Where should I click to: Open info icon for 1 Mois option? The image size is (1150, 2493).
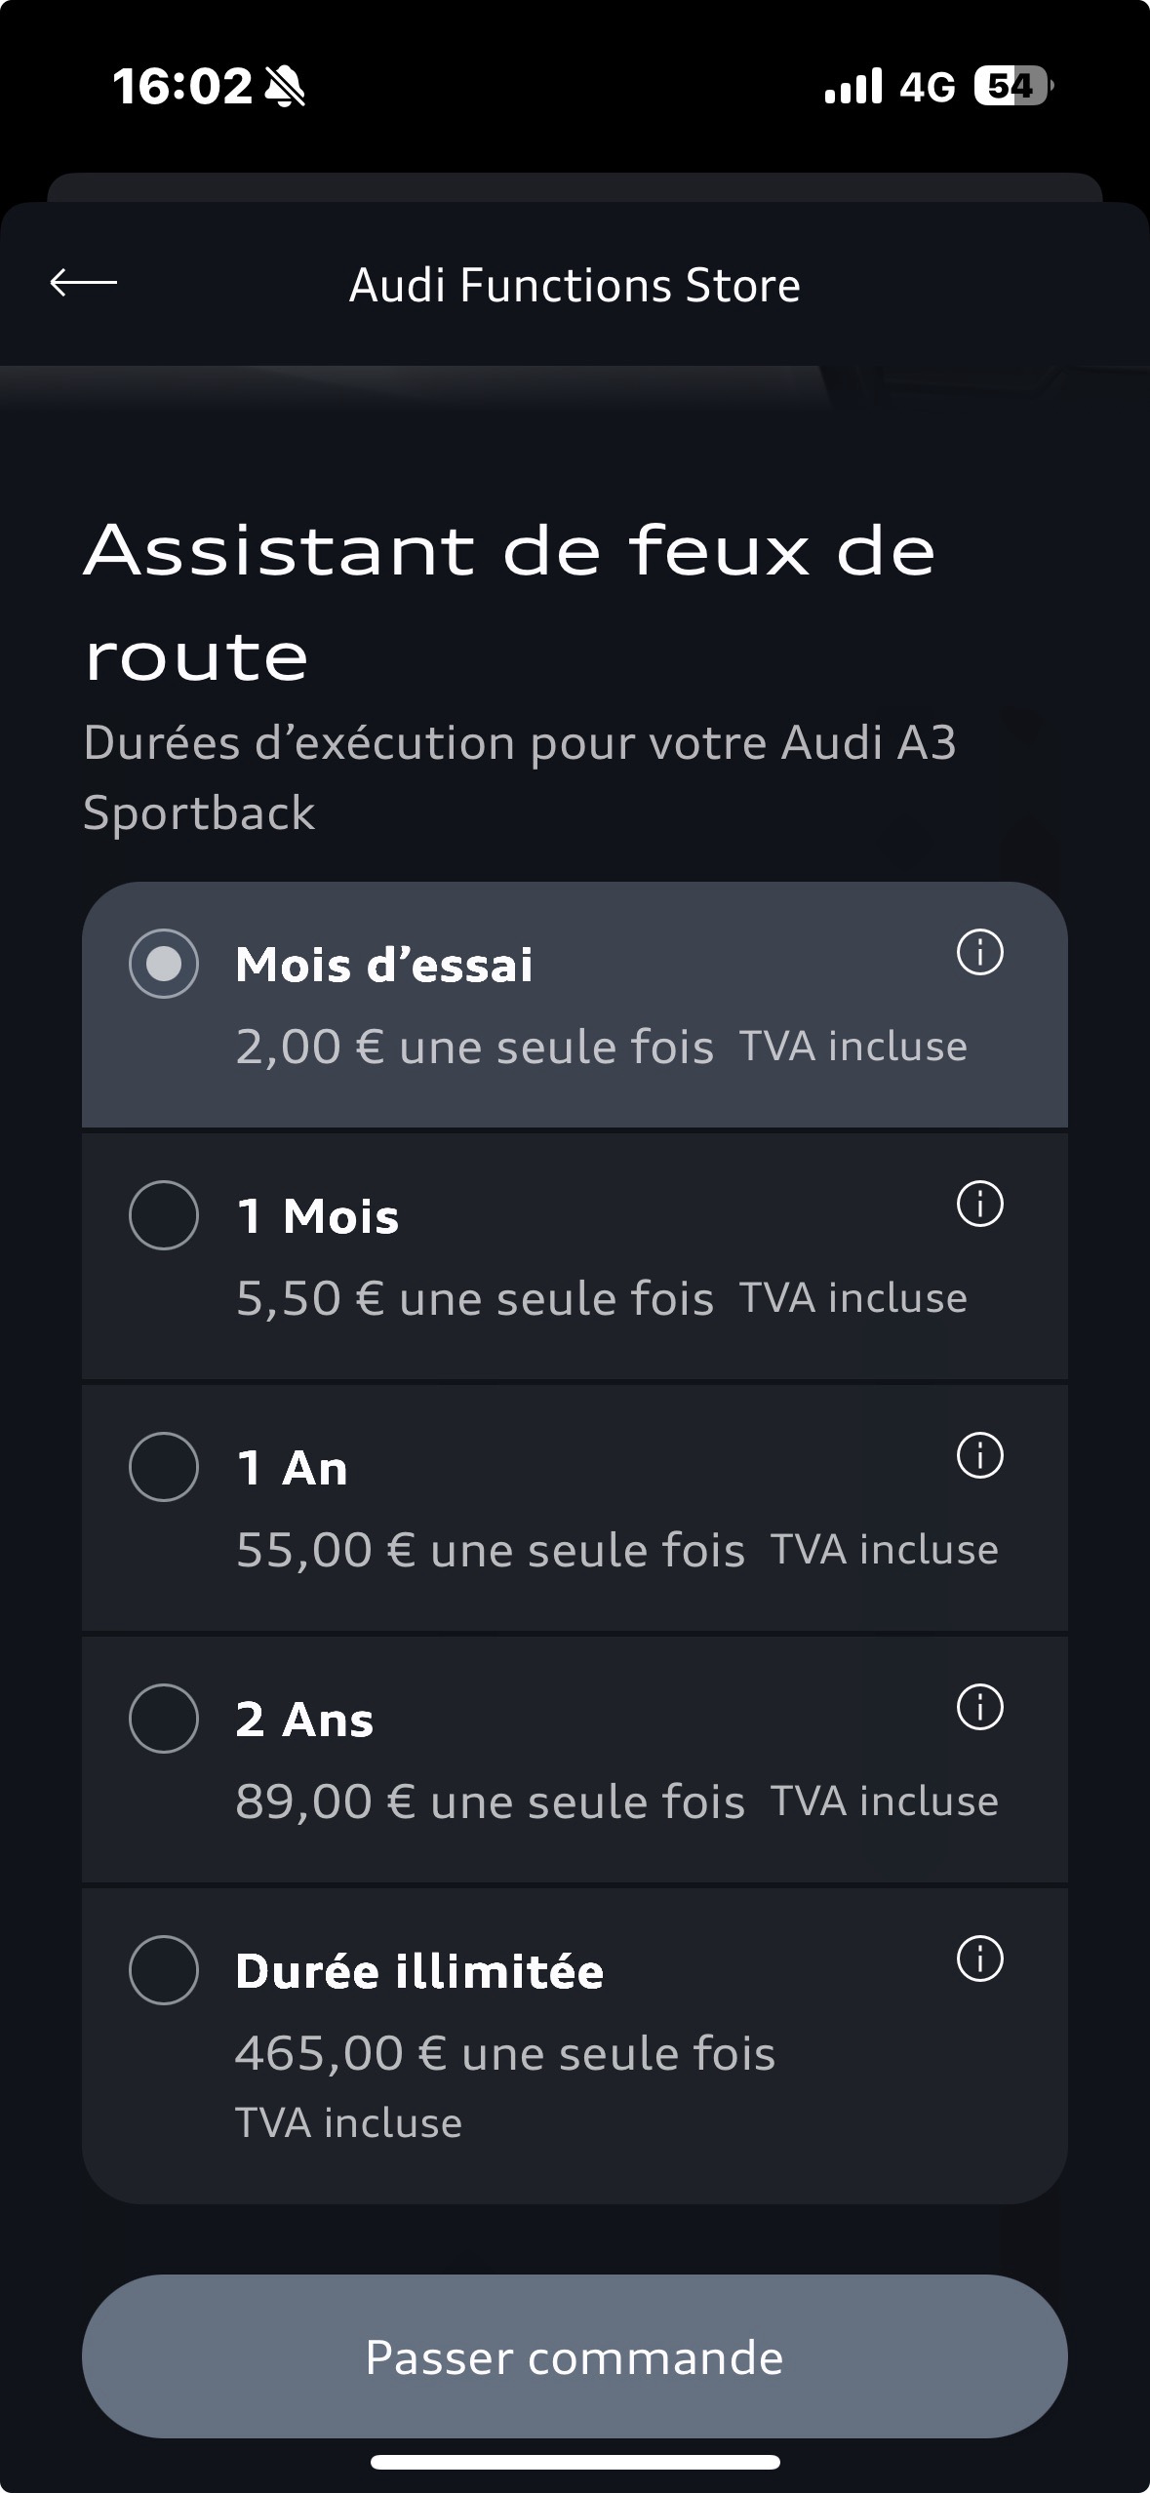click(x=979, y=1204)
